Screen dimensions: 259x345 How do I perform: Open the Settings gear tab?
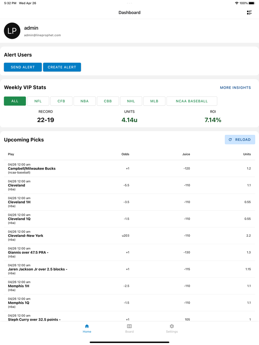click(x=172, y=326)
